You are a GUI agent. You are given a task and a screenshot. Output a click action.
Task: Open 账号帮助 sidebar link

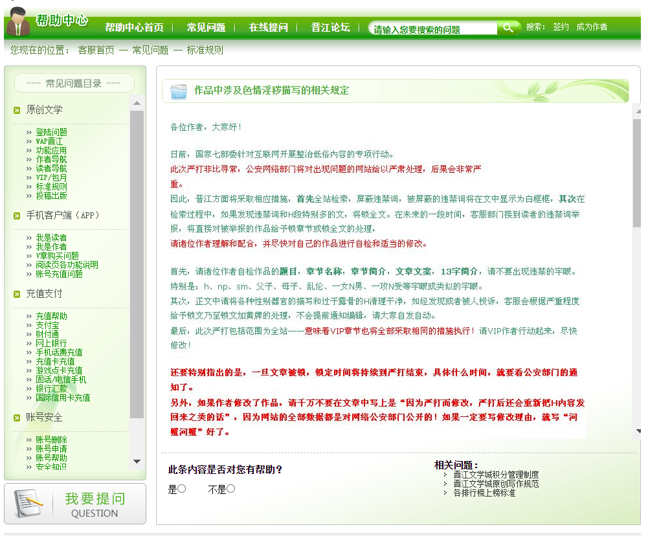[x=51, y=458]
